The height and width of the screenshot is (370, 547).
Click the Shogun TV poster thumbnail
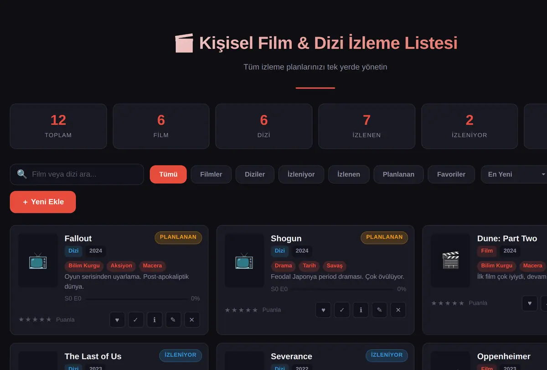coord(244,261)
